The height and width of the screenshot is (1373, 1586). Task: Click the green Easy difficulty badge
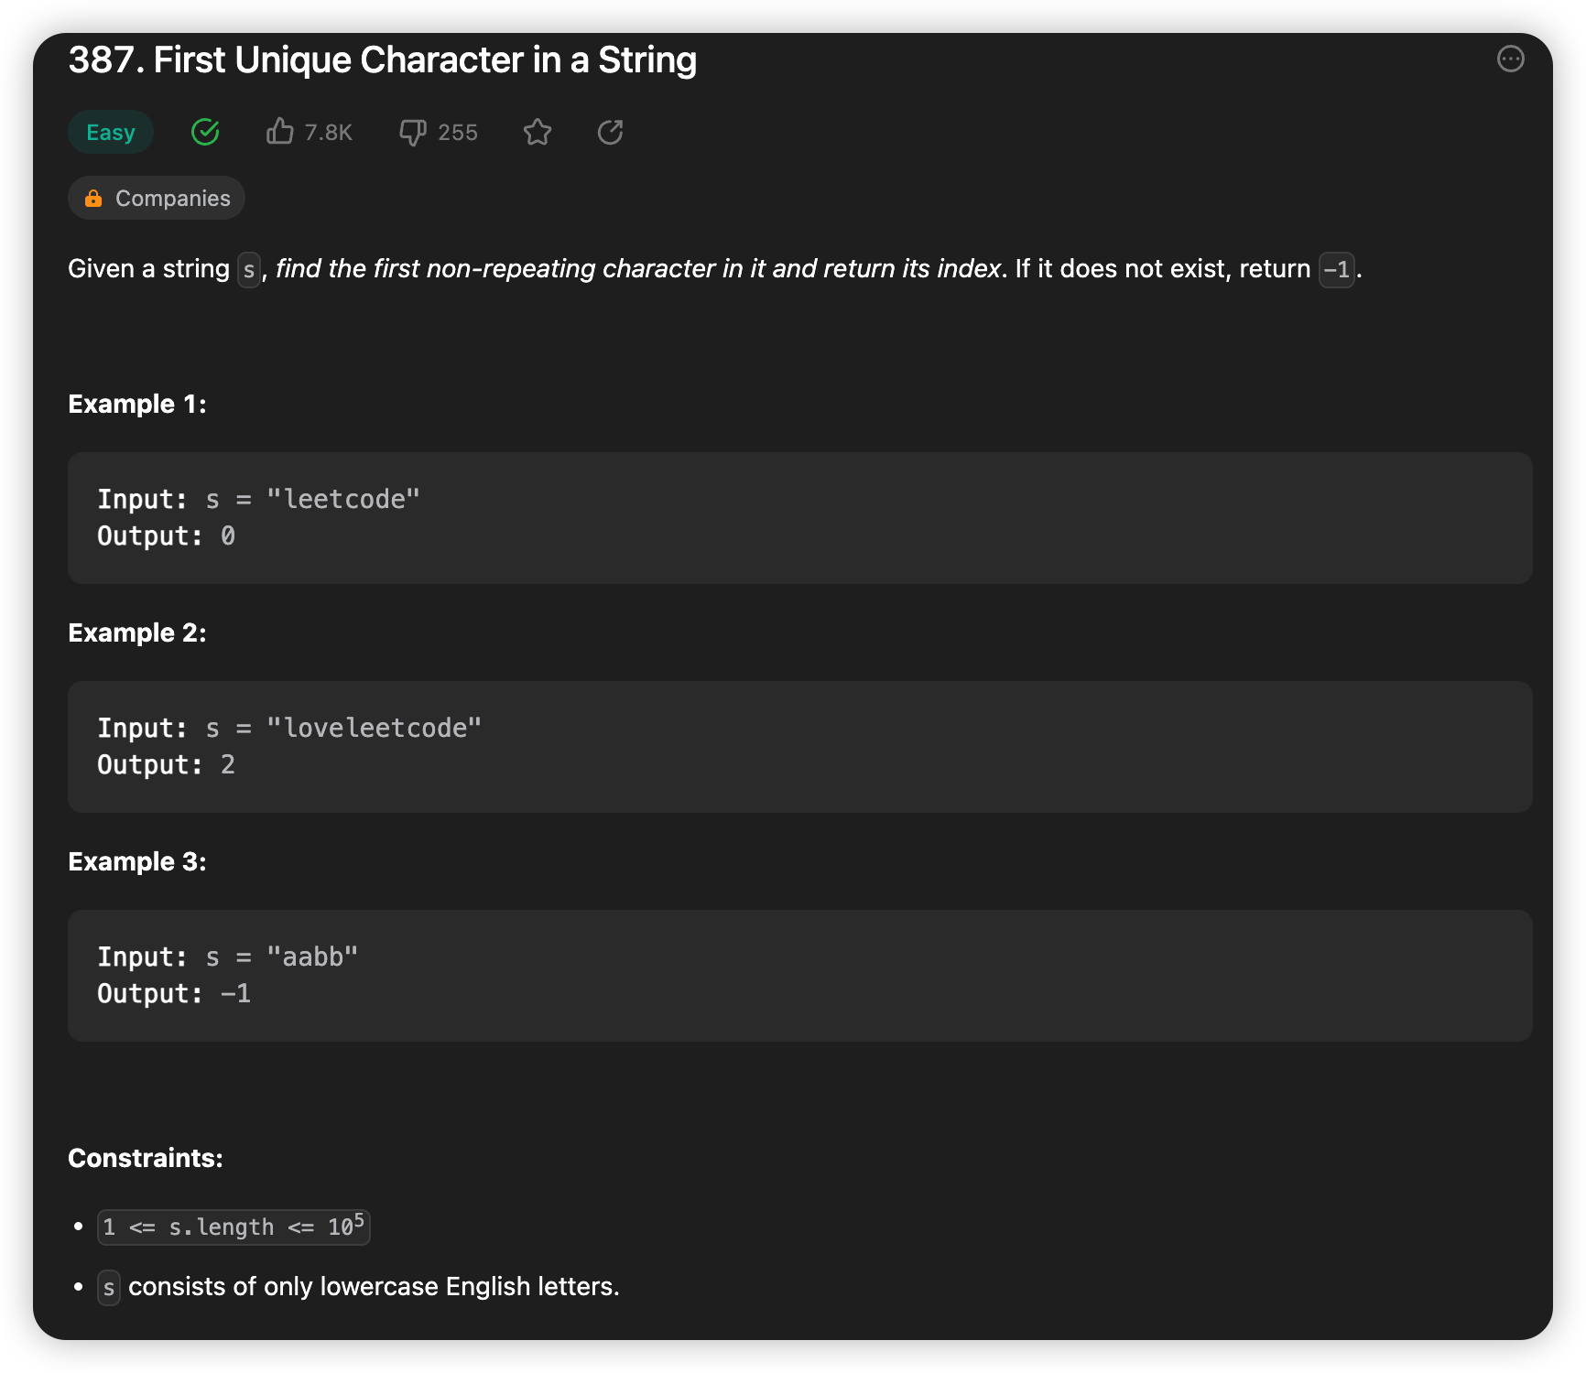110,132
